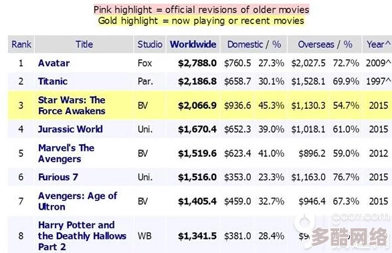Screen dimensions: 392x253
Task: Click Avatar's $2,788.0 worldwide total
Action: tap(197, 63)
